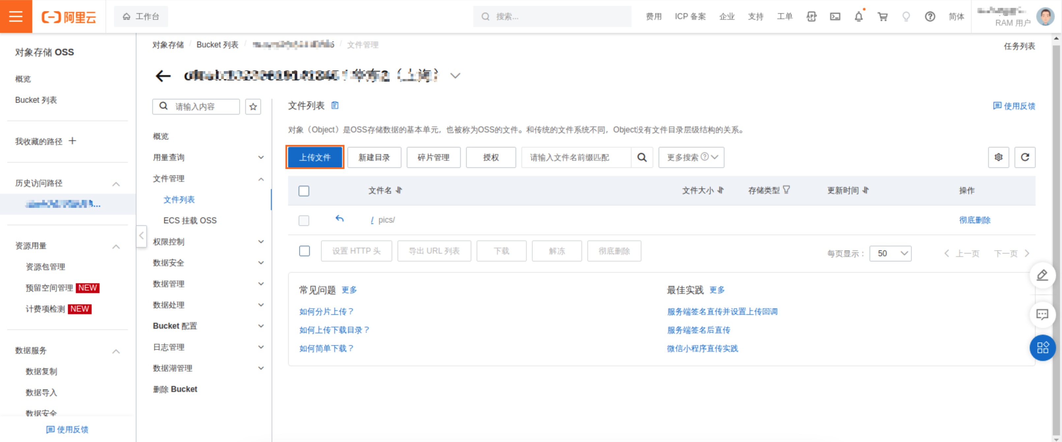The width and height of the screenshot is (1062, 442).
Task: Open the hamburger menu in top-left
Action: coord(16,16)
